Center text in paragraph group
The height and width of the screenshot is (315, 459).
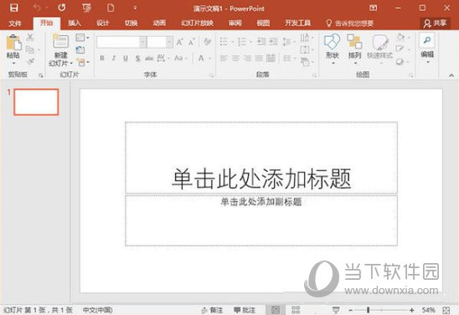[235, 59]
